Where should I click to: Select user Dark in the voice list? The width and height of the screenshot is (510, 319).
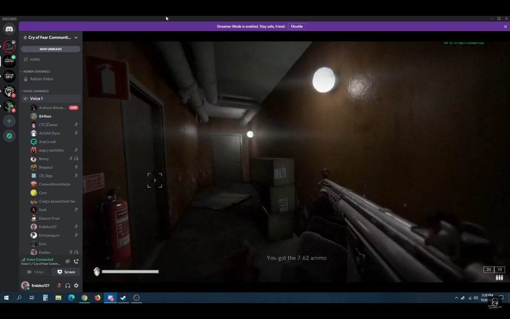click(54, 210)
